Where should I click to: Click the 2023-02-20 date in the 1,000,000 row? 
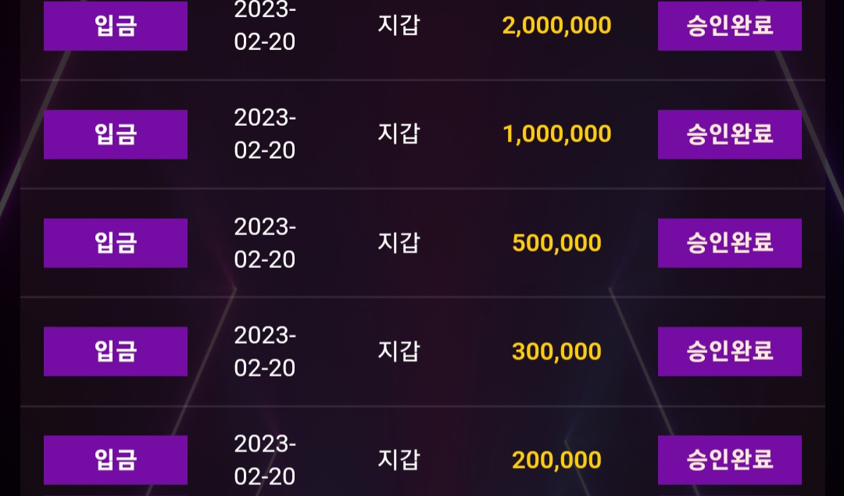click(x=265, y=134)
